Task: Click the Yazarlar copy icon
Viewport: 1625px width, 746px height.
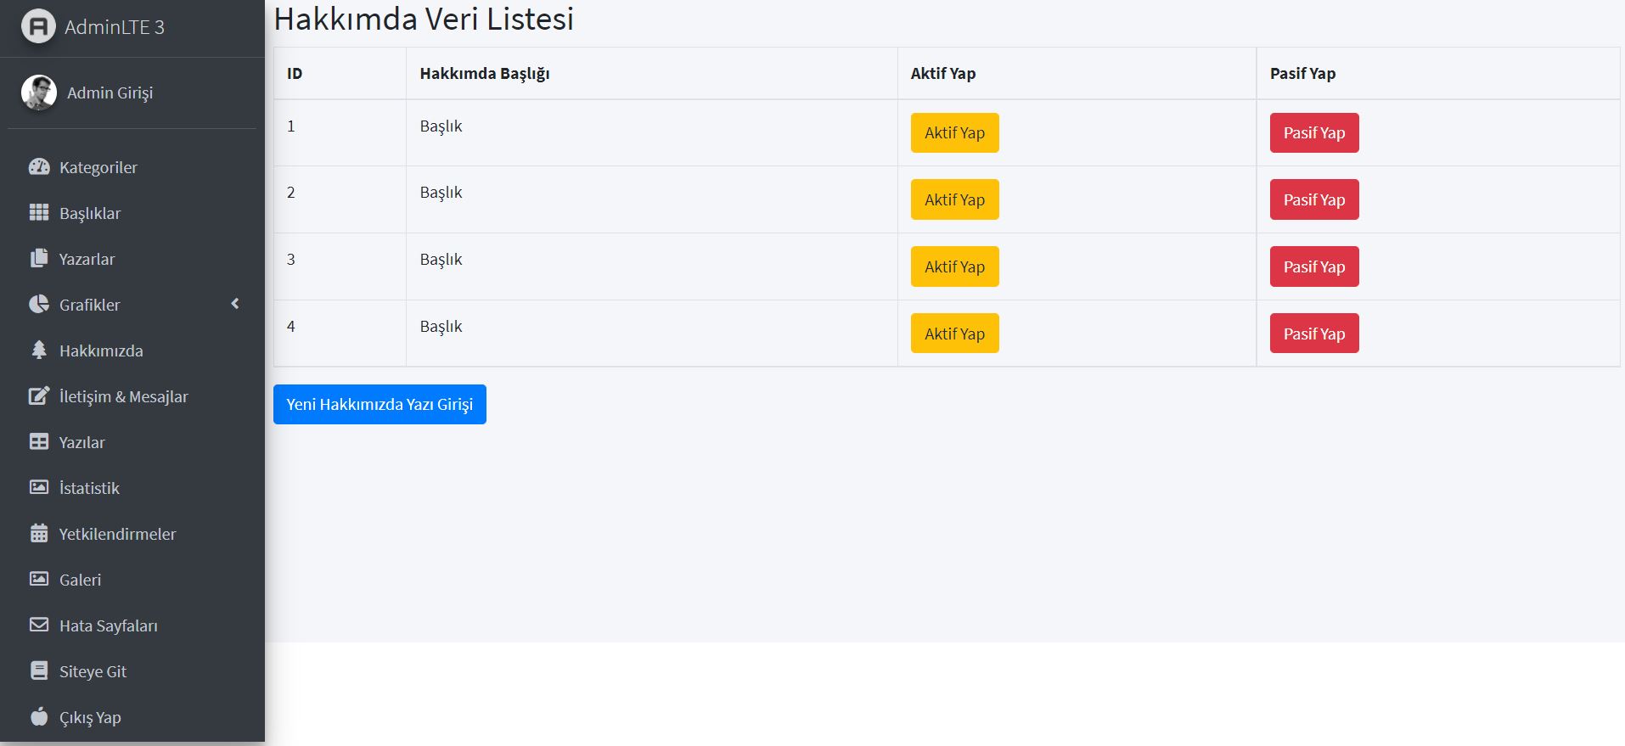Action: [x=39, y=258]
